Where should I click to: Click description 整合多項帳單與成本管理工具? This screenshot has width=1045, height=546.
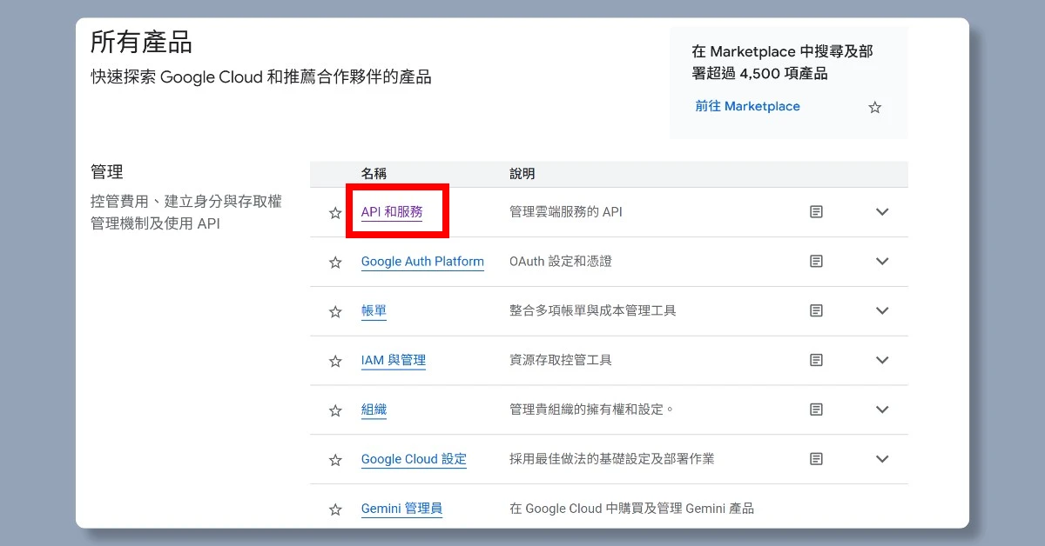tap(593, 310)
